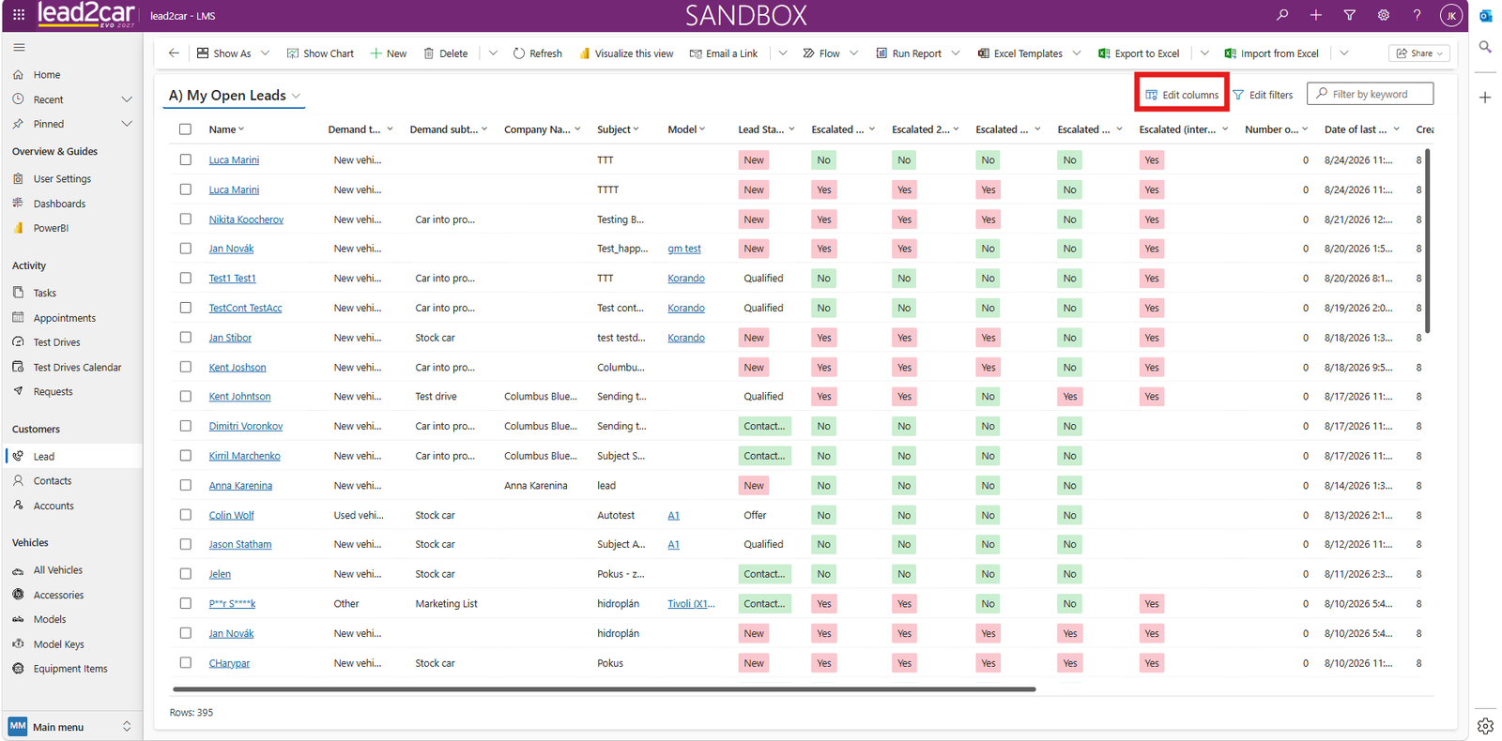Click Email a Link
This screenshot has height=741, width=1502.
click(x=724, y=53)
